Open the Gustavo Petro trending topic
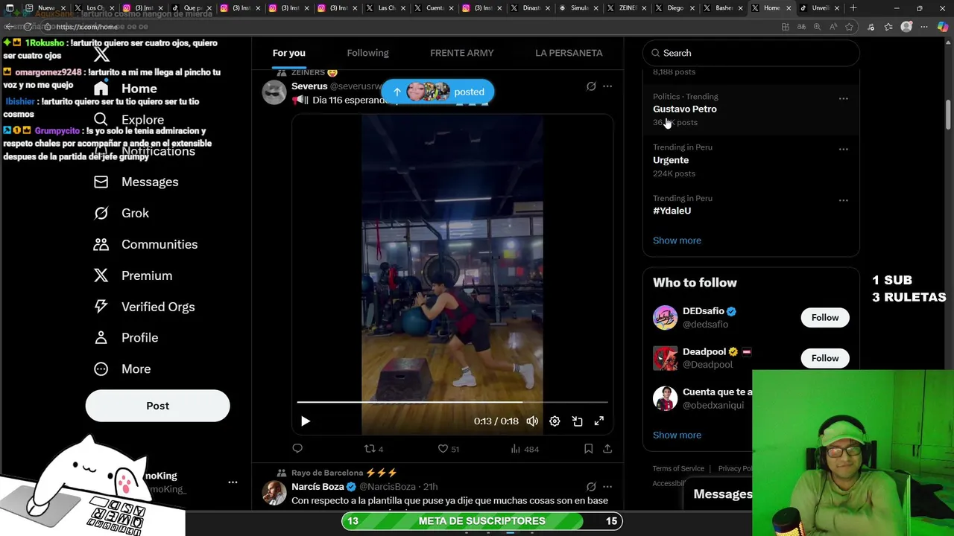 [x=685, y=109]
